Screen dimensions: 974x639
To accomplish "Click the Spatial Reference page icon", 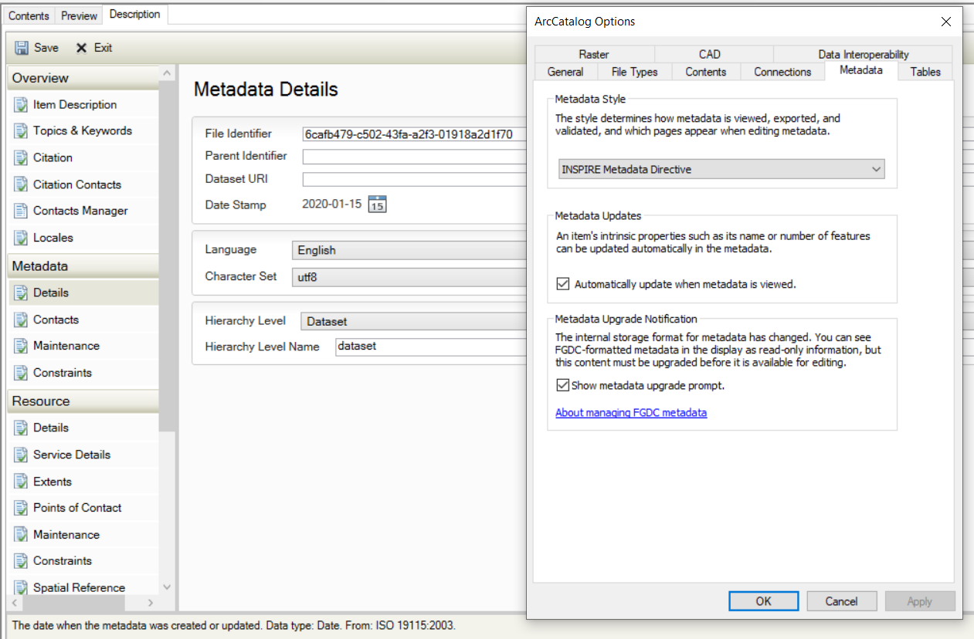I will [21, 588].
